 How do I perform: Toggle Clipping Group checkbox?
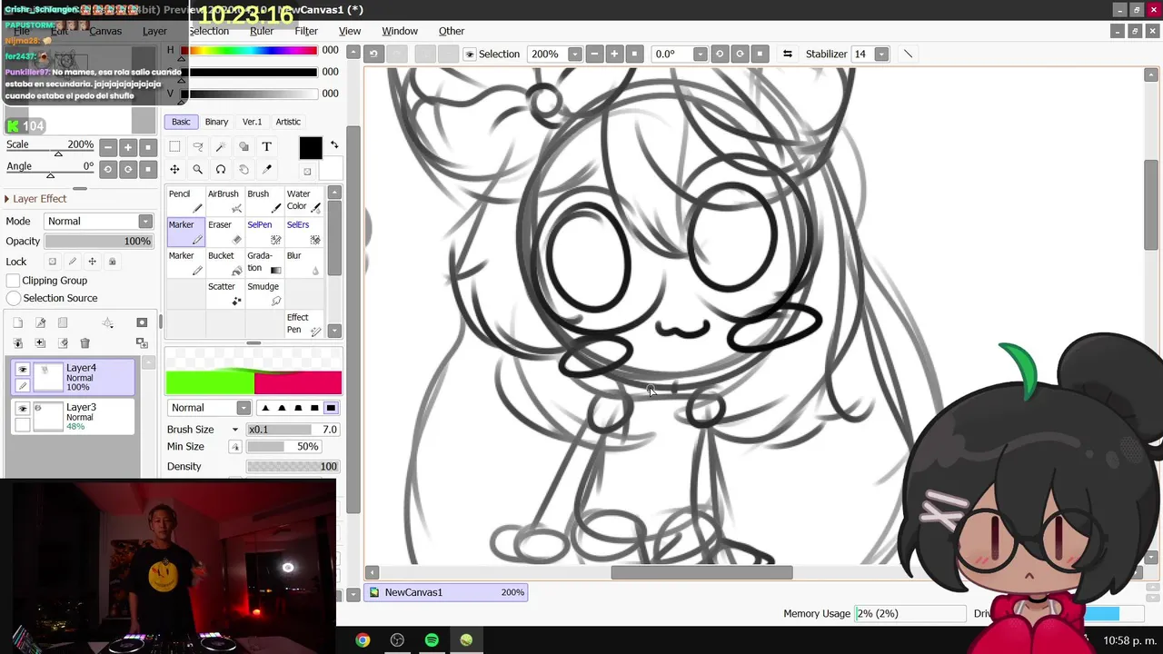coord(14,281)
